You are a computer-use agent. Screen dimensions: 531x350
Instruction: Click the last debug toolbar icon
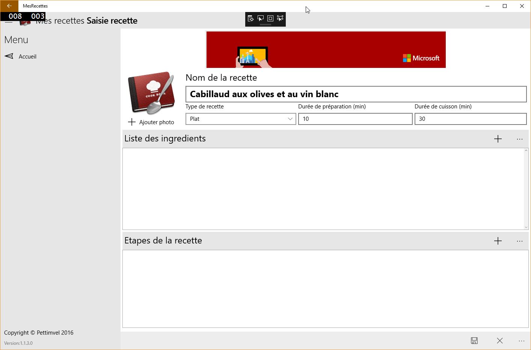click(280, 18)
